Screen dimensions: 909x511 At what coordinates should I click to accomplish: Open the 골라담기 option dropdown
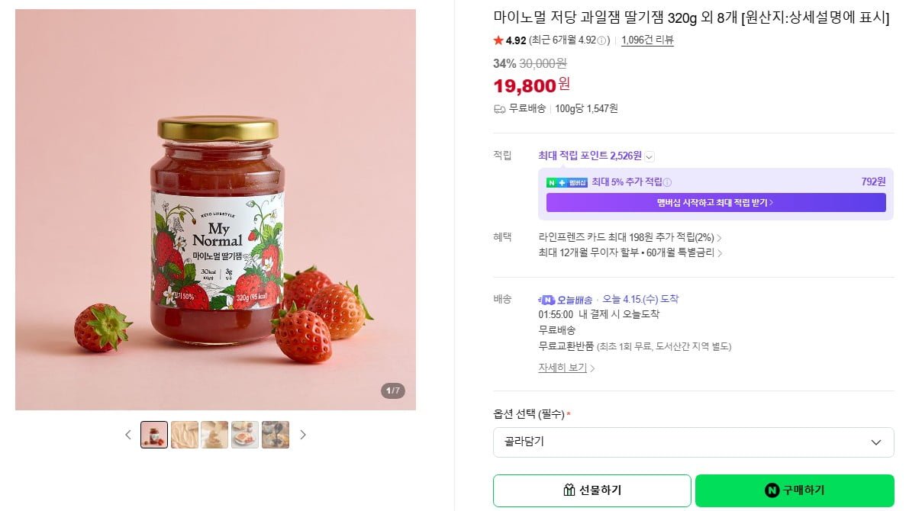tap(693, 442)
